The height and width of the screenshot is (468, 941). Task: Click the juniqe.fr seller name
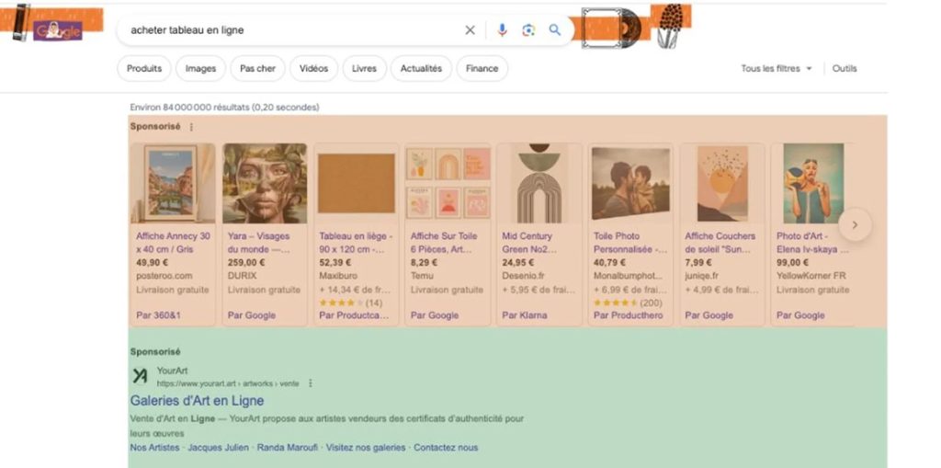point(701,277)
